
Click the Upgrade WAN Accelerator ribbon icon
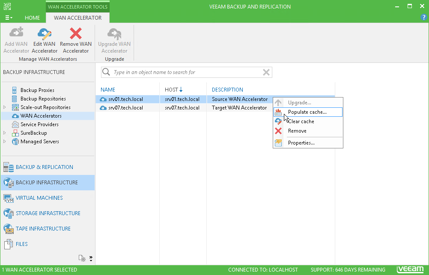114,34
